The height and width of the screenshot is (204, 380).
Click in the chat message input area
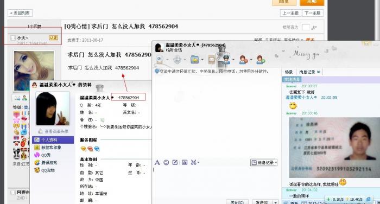click(x=216, y=182)
